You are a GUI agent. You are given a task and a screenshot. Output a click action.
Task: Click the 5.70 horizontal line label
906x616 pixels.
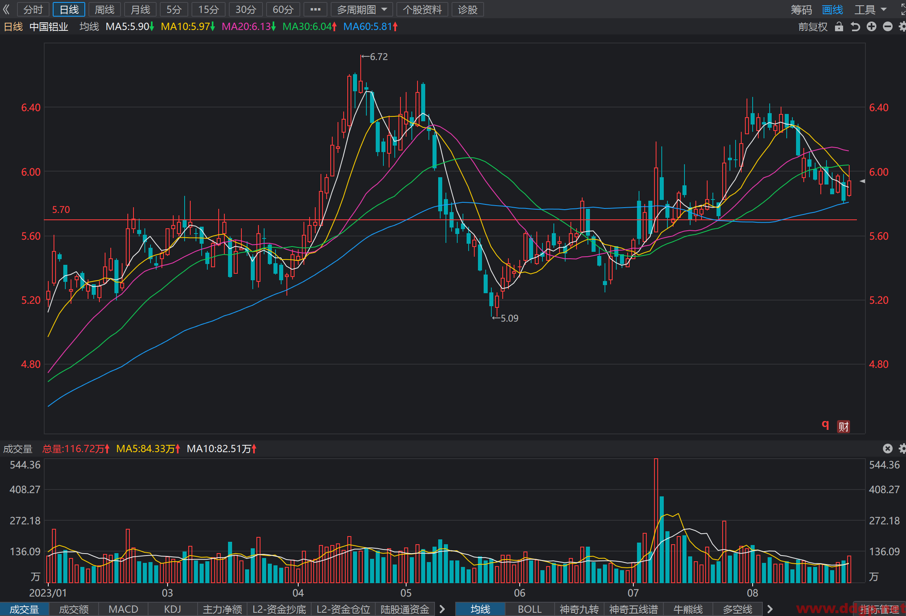(61, 210)
